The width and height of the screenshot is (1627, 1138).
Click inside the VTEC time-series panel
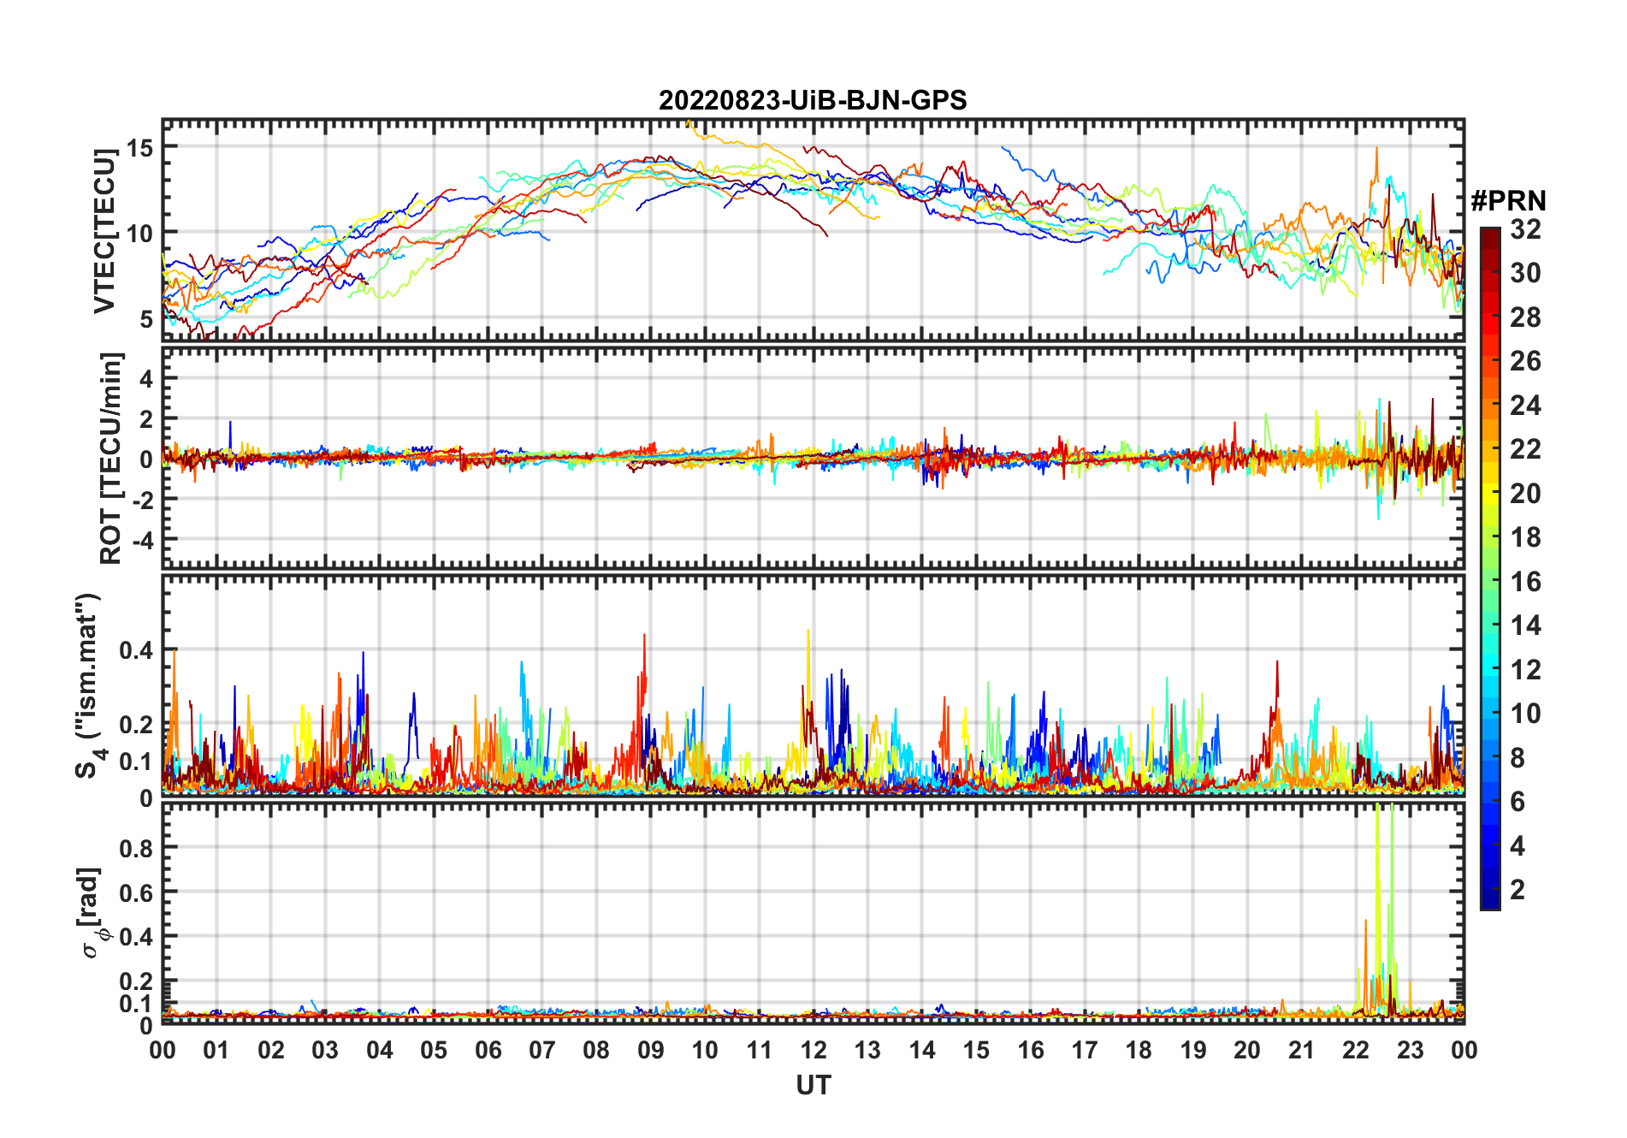point(813,229)
